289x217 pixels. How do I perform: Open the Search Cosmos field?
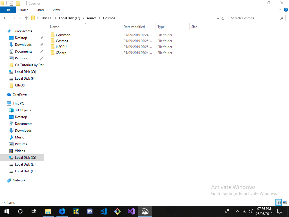point(254,18)
